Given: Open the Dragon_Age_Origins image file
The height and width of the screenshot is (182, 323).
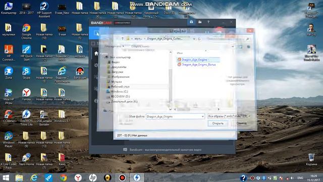Looking at the screenshot, I should tap(194, 60).
